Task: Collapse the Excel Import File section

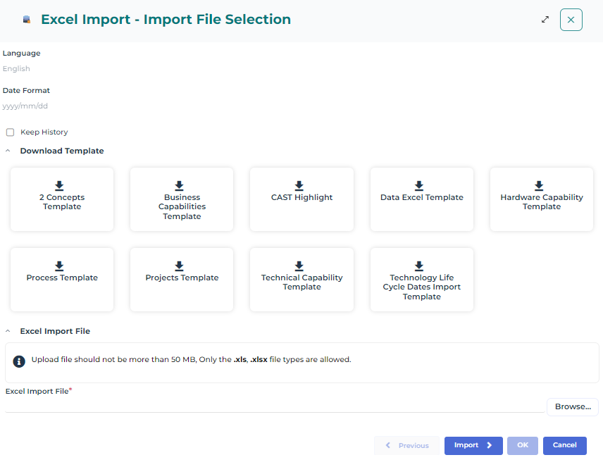Action: point(8,332)
